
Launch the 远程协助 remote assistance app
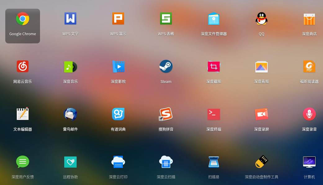tap(70, 162)
